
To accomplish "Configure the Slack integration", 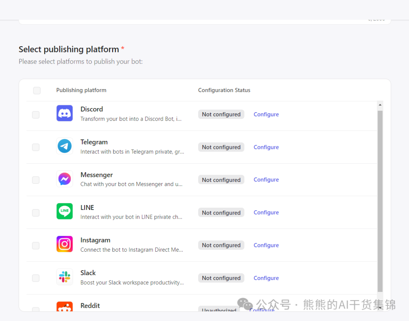I will 266,278.
